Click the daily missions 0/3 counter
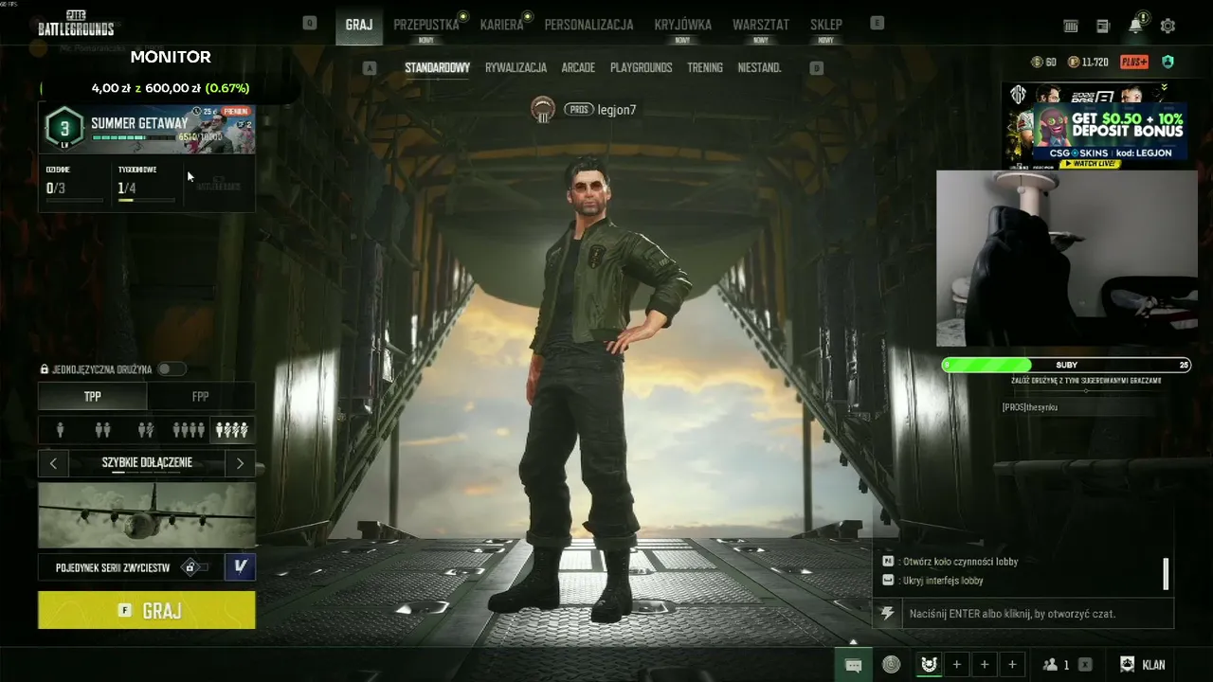This screenshot has width=1213, height=682. (57, 188)
